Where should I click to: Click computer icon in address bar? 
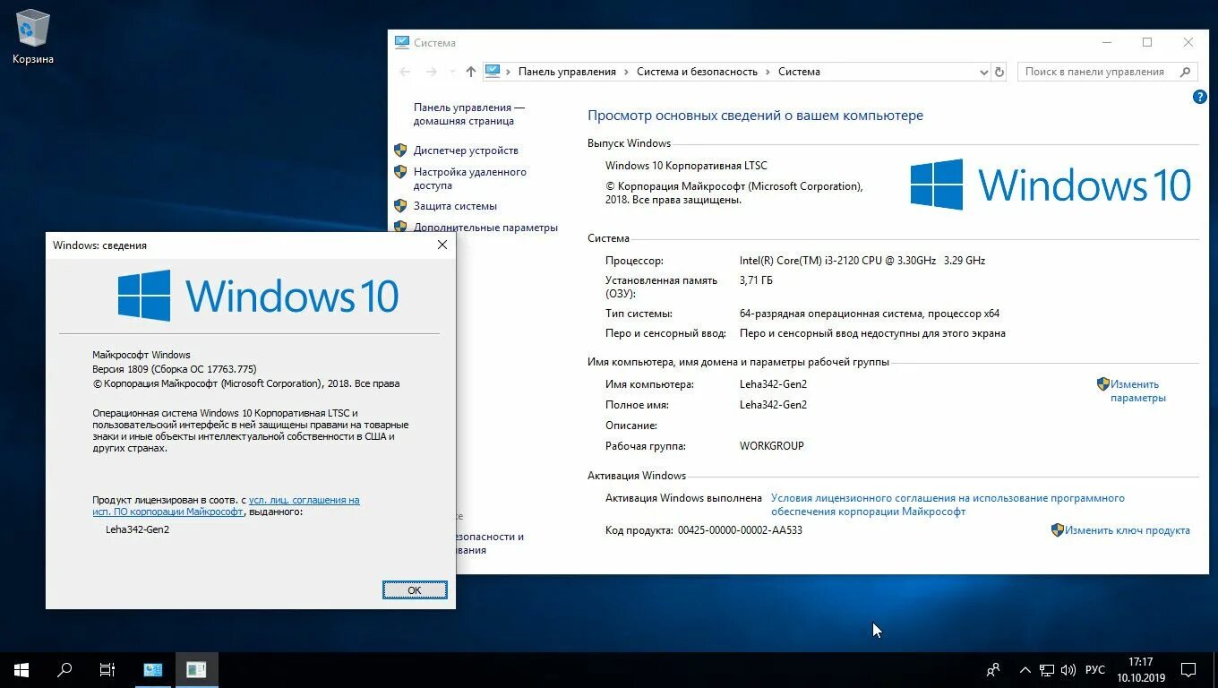click(493, 72)
